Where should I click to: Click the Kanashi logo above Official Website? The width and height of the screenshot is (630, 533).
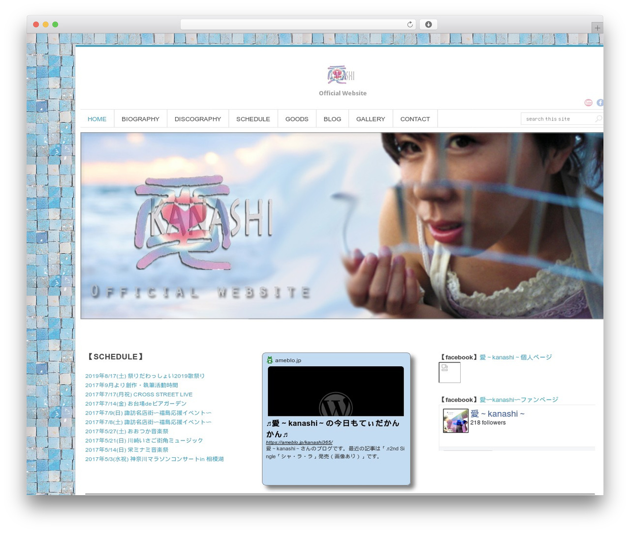point(341,75)
